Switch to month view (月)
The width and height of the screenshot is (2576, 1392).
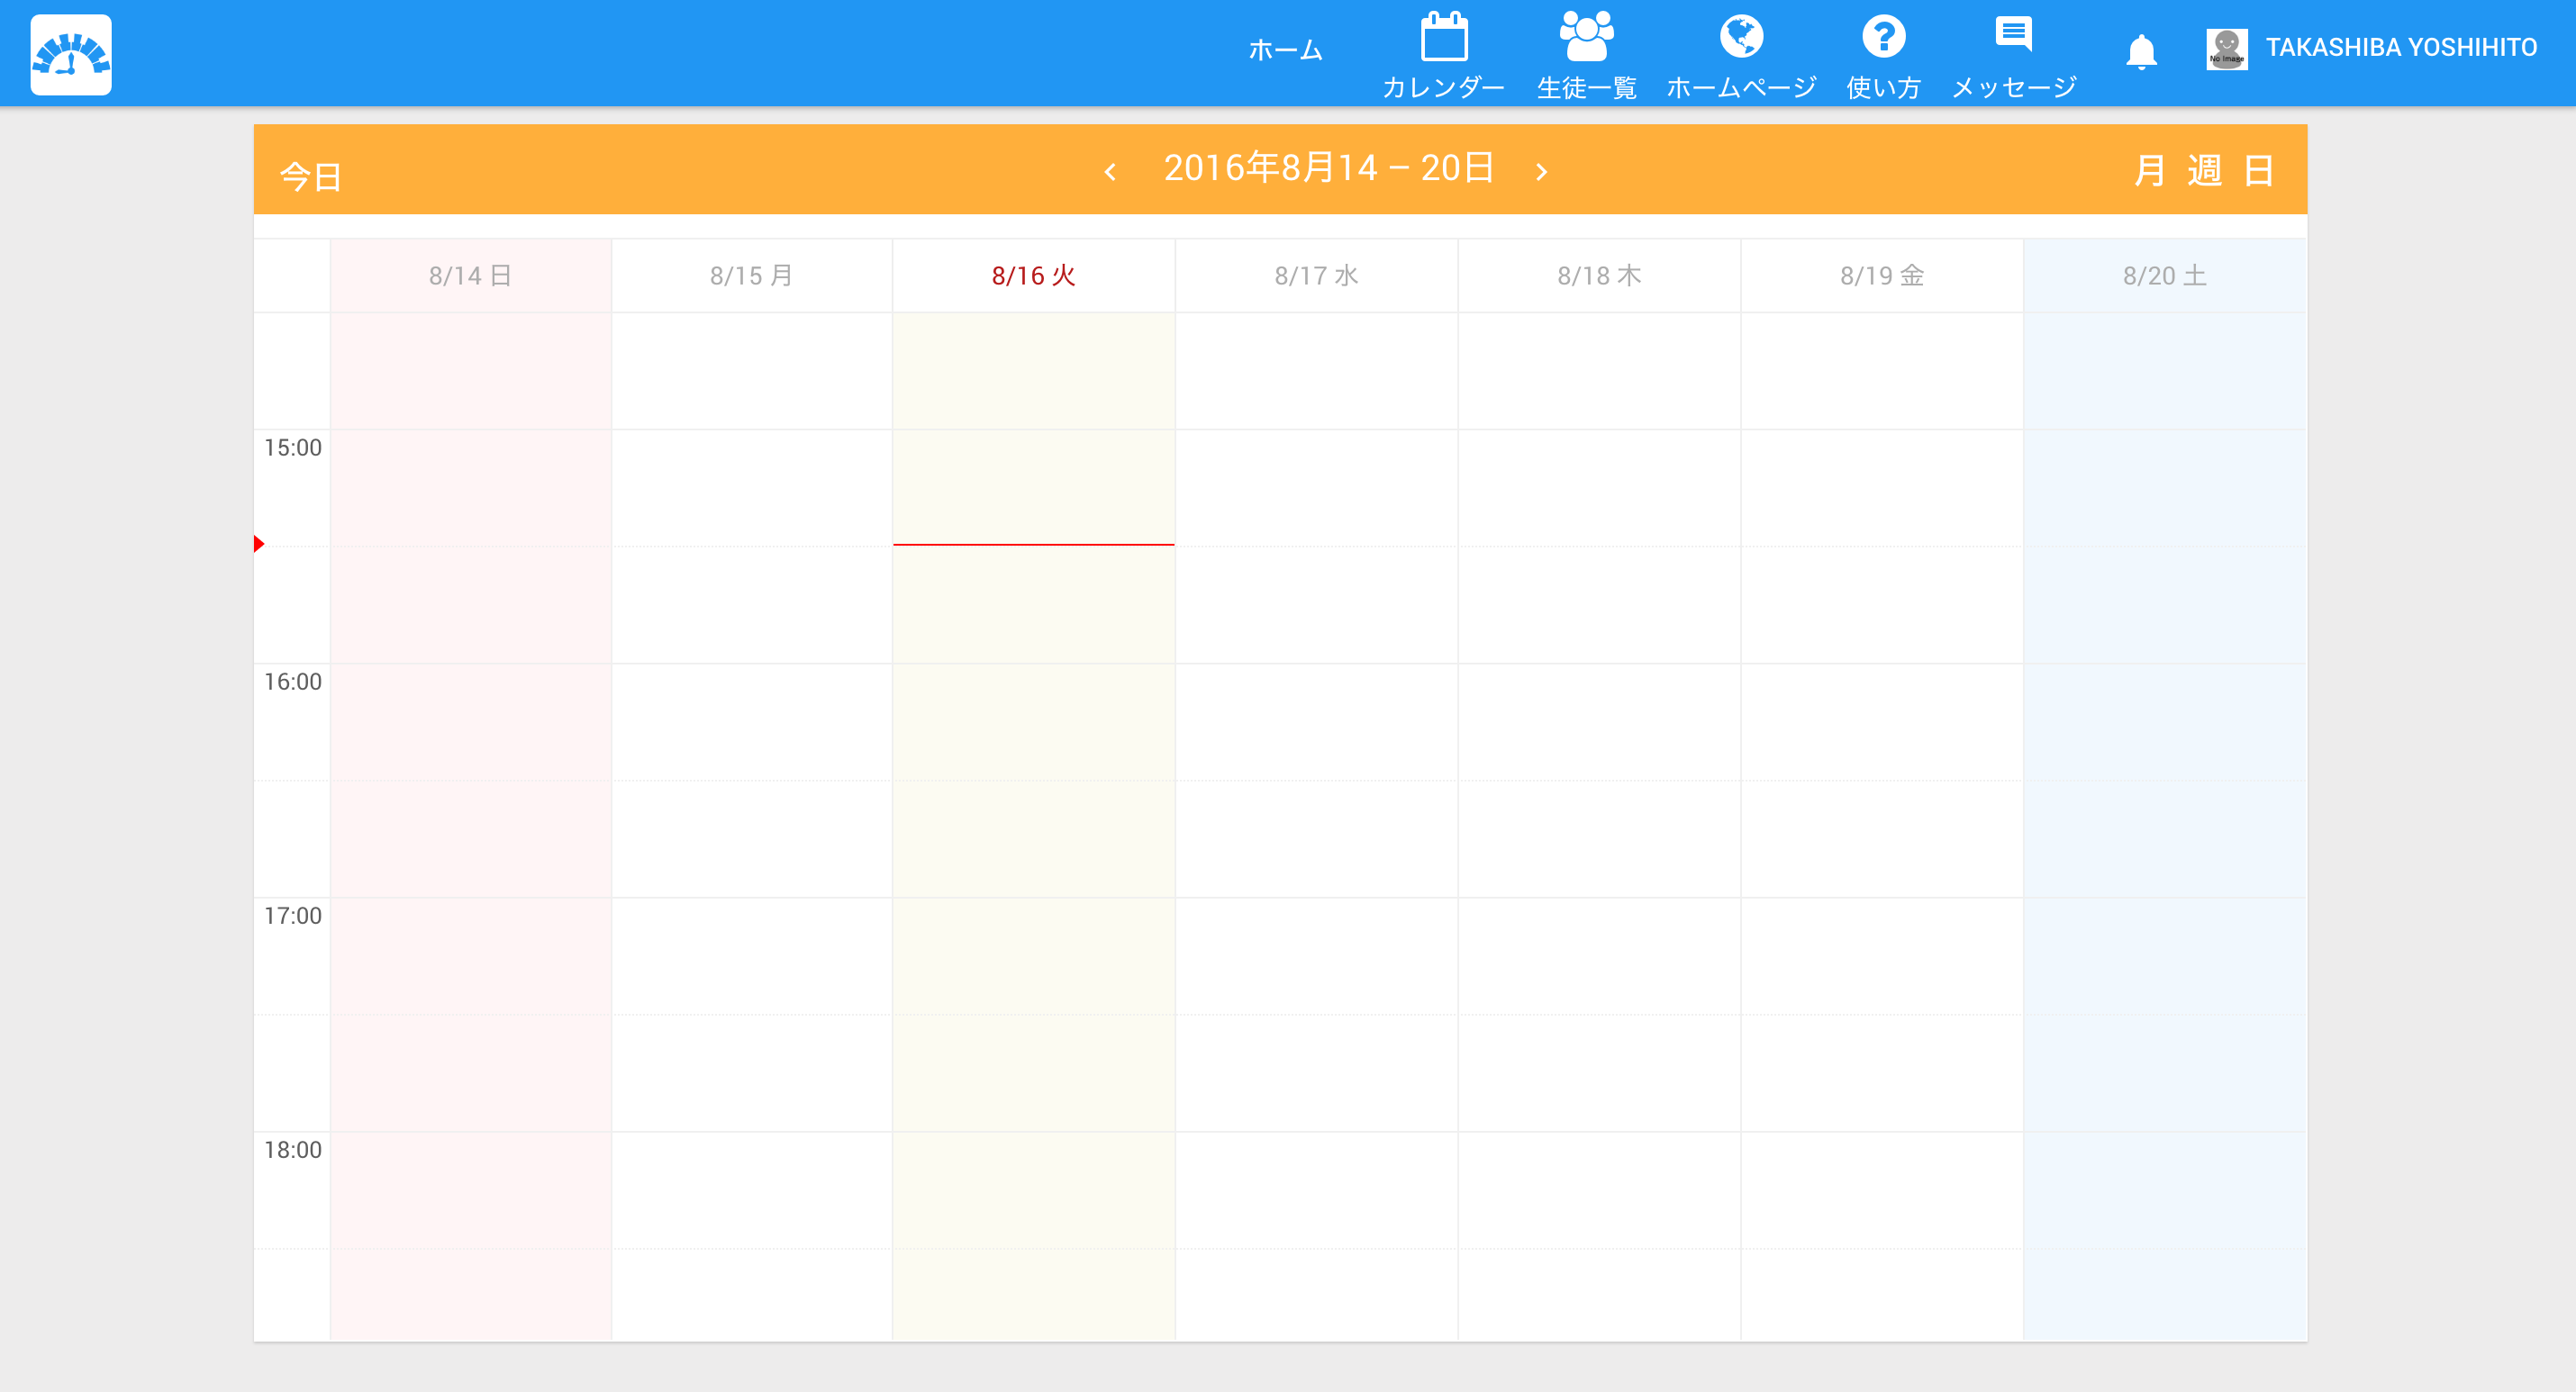tap(2149, 171)
